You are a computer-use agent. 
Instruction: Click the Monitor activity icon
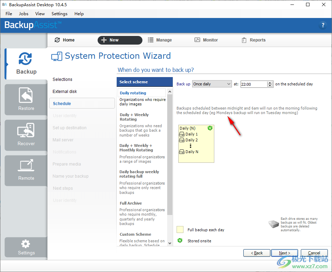[x=197, y=40]
